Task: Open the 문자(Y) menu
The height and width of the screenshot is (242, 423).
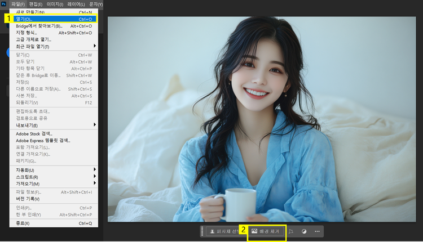Action: pos(96,5)
